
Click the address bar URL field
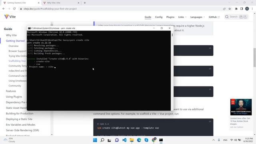tap(121, 9)
